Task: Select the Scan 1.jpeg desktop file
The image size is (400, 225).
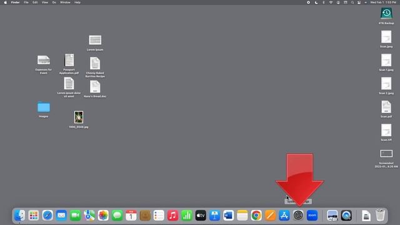Action: click(x=386, y=61)
